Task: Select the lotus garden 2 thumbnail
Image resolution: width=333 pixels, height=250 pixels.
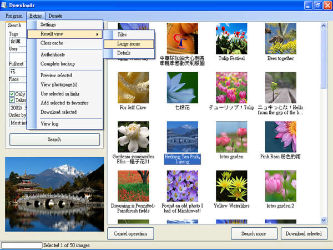Action: [280, 186]
